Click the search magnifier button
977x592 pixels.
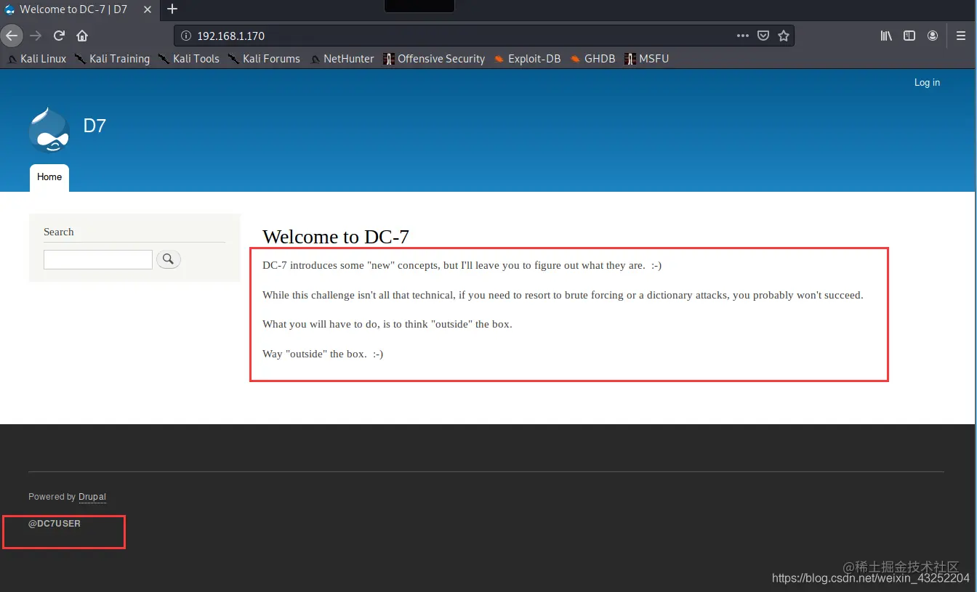pyautogui.click(x=169, y=259)
